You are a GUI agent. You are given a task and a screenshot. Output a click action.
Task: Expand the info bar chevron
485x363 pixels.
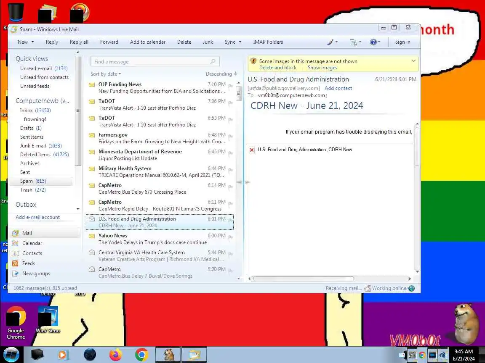(x=413, y=61)
